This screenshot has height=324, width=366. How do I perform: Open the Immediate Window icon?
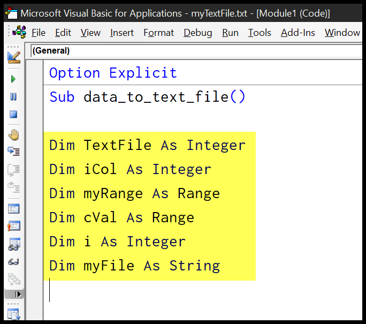(14, 226)
